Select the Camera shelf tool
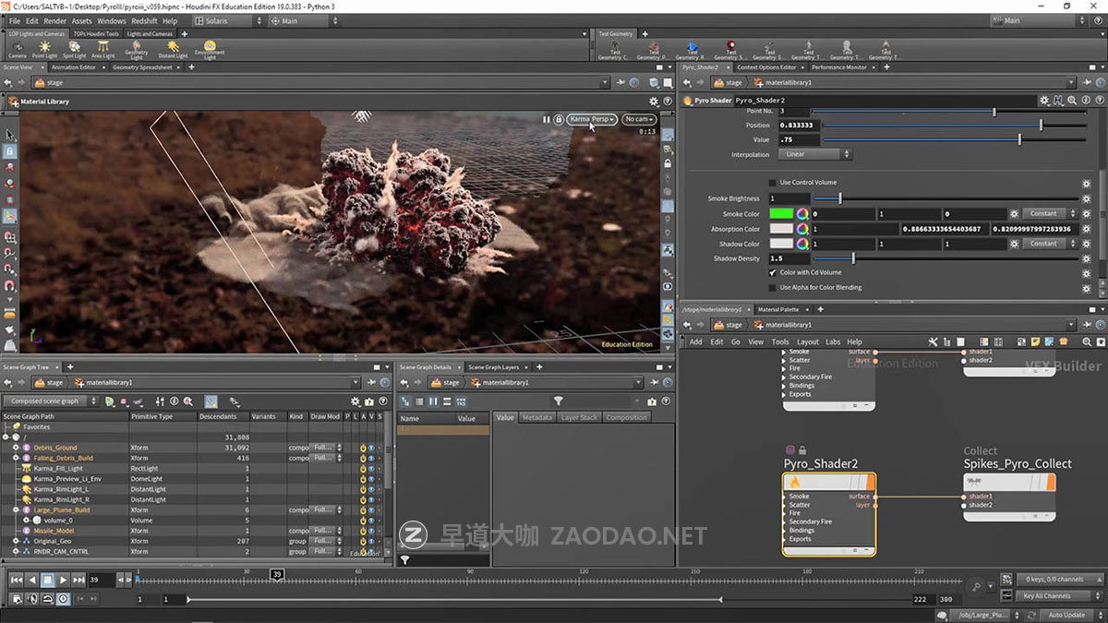 click(17, 49)
